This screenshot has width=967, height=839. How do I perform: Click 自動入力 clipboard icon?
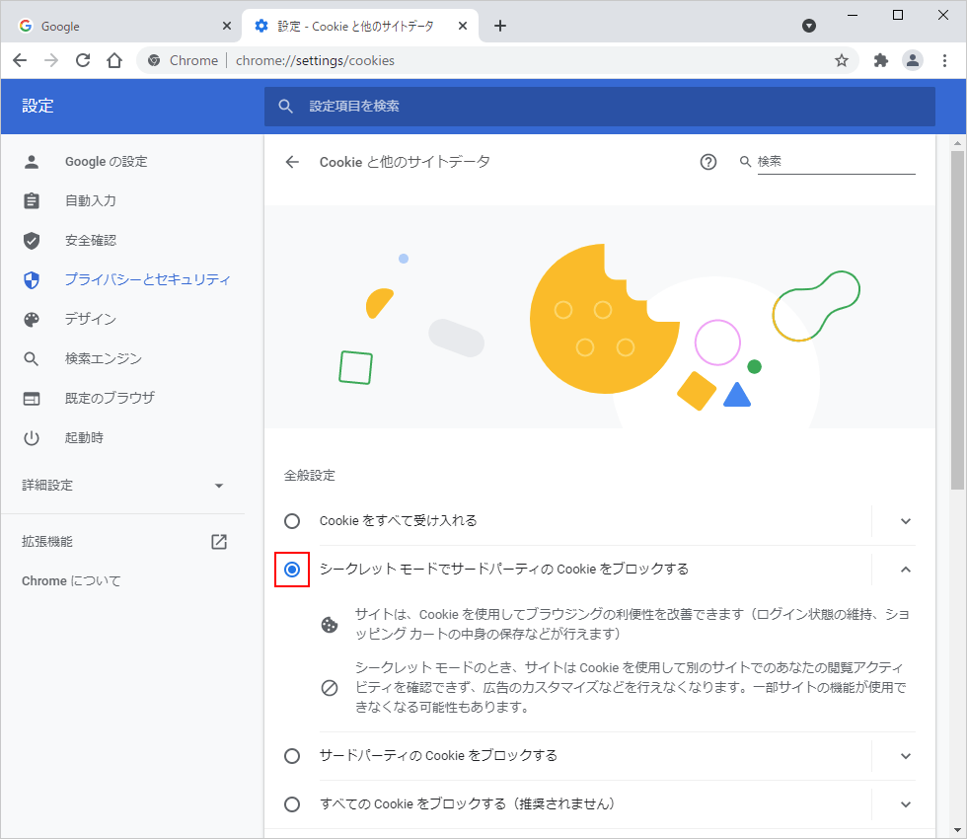coord(32,201)
